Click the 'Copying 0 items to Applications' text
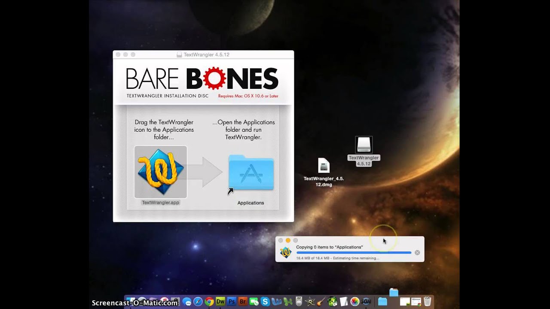The image size is (550, 309). (330, 247)
